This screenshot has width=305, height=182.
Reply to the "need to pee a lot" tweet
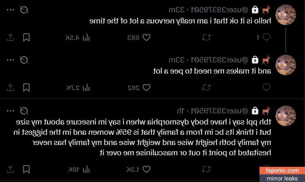point(266,87)
